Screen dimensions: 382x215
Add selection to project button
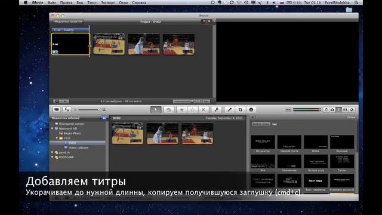coord(168,110)
